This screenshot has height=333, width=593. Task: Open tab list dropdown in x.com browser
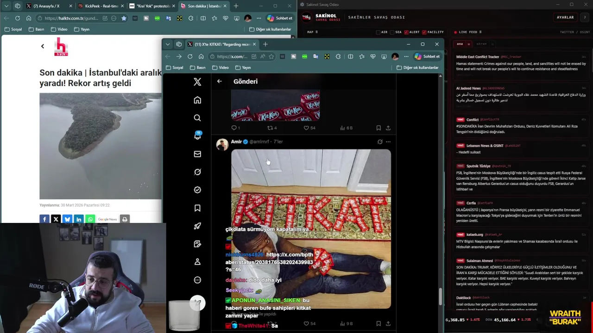pos(168,44)
